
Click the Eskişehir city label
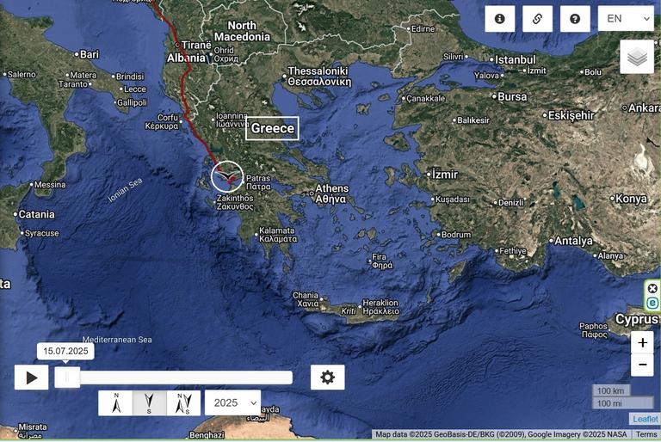[x=571, y=115]
